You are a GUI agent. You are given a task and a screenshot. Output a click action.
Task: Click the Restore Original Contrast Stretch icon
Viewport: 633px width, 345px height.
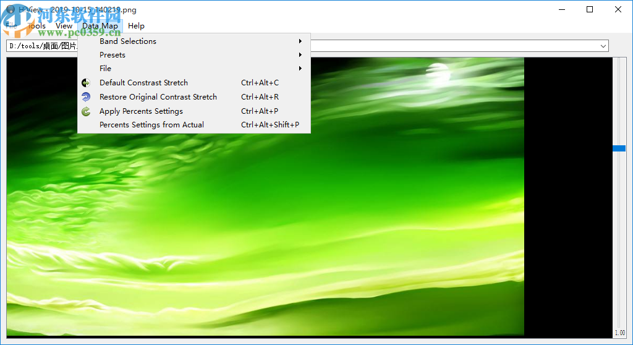tap(85, 97)
